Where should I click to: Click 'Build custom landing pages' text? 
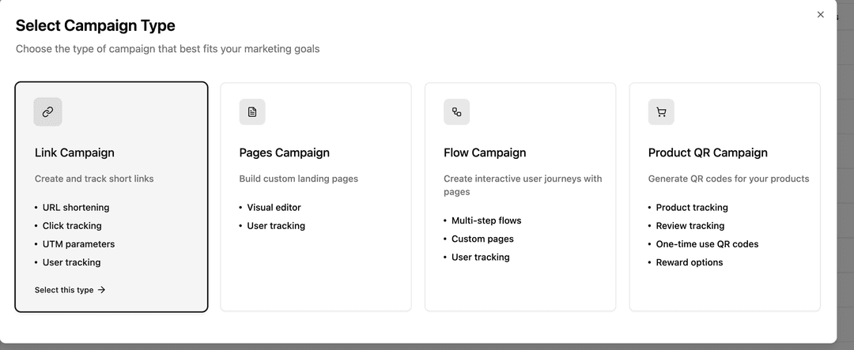click(298, 179)
